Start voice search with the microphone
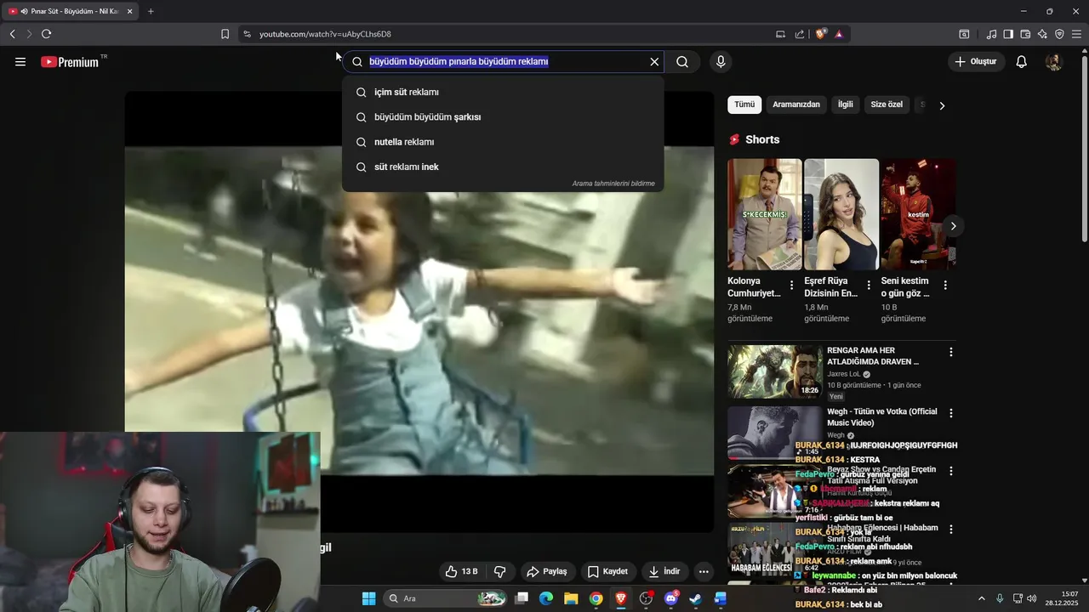 click(x=721, y=61)
